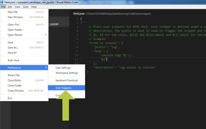The height and width of the screenshot is (129, 206).
Task: Choose Save in the File menu
Action: point(24,42)
